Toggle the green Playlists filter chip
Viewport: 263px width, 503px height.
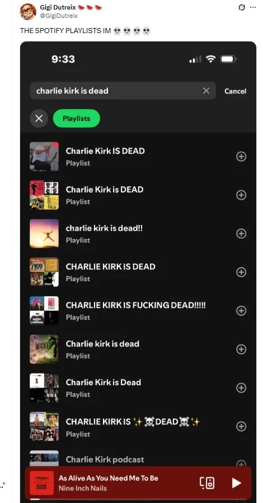point(77,118)
